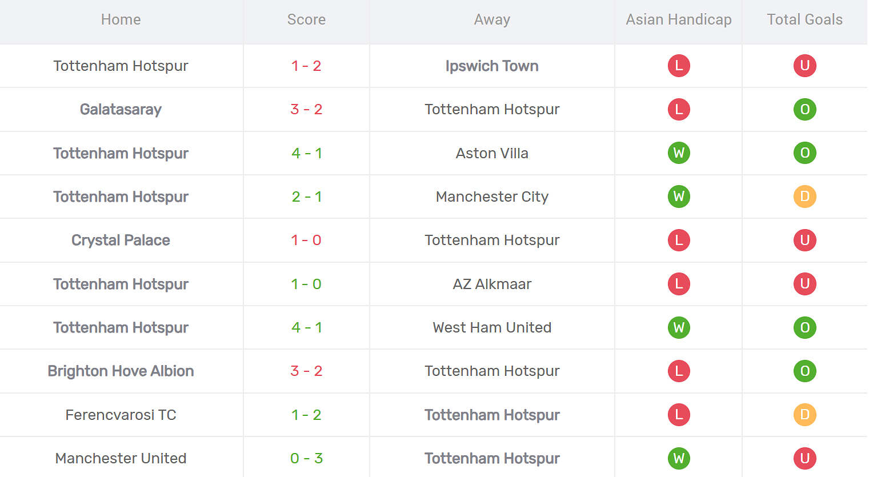The width and height of the screenshot is (869, 477).
Task: Click the Total Goals column header
Action: pos(804,19)
